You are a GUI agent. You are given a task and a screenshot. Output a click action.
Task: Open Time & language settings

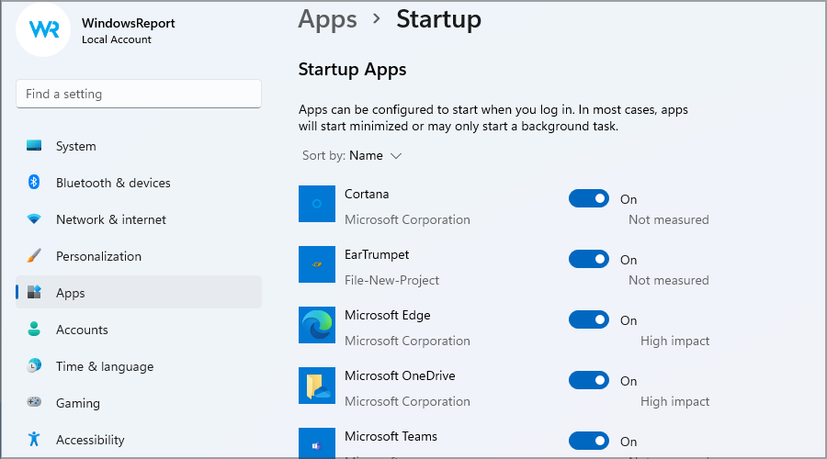click(x=139, y=366)
